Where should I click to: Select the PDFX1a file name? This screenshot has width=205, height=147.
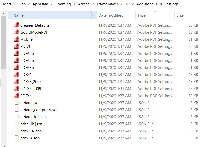27,75
